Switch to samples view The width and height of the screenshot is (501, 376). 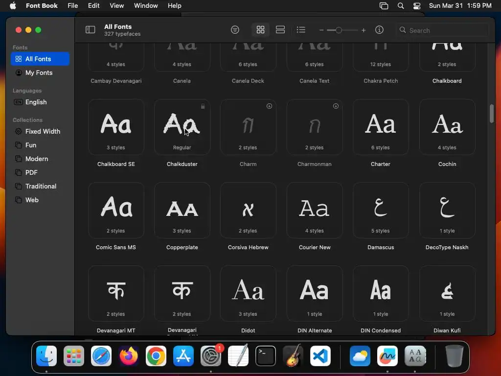[280, 30]
